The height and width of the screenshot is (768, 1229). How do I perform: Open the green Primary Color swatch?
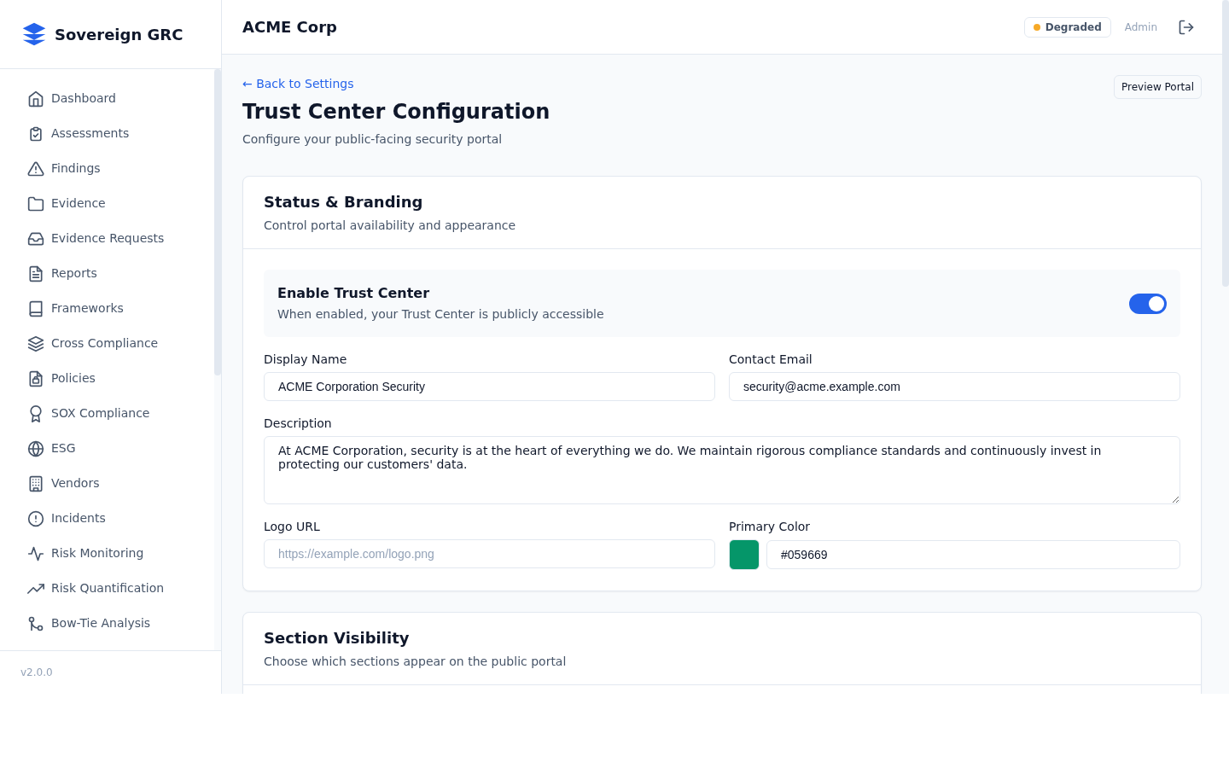[743, 554]
